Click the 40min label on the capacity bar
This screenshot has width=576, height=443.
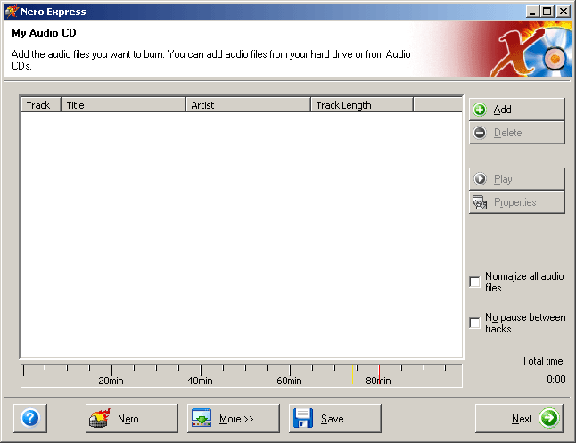pos(200,381)
